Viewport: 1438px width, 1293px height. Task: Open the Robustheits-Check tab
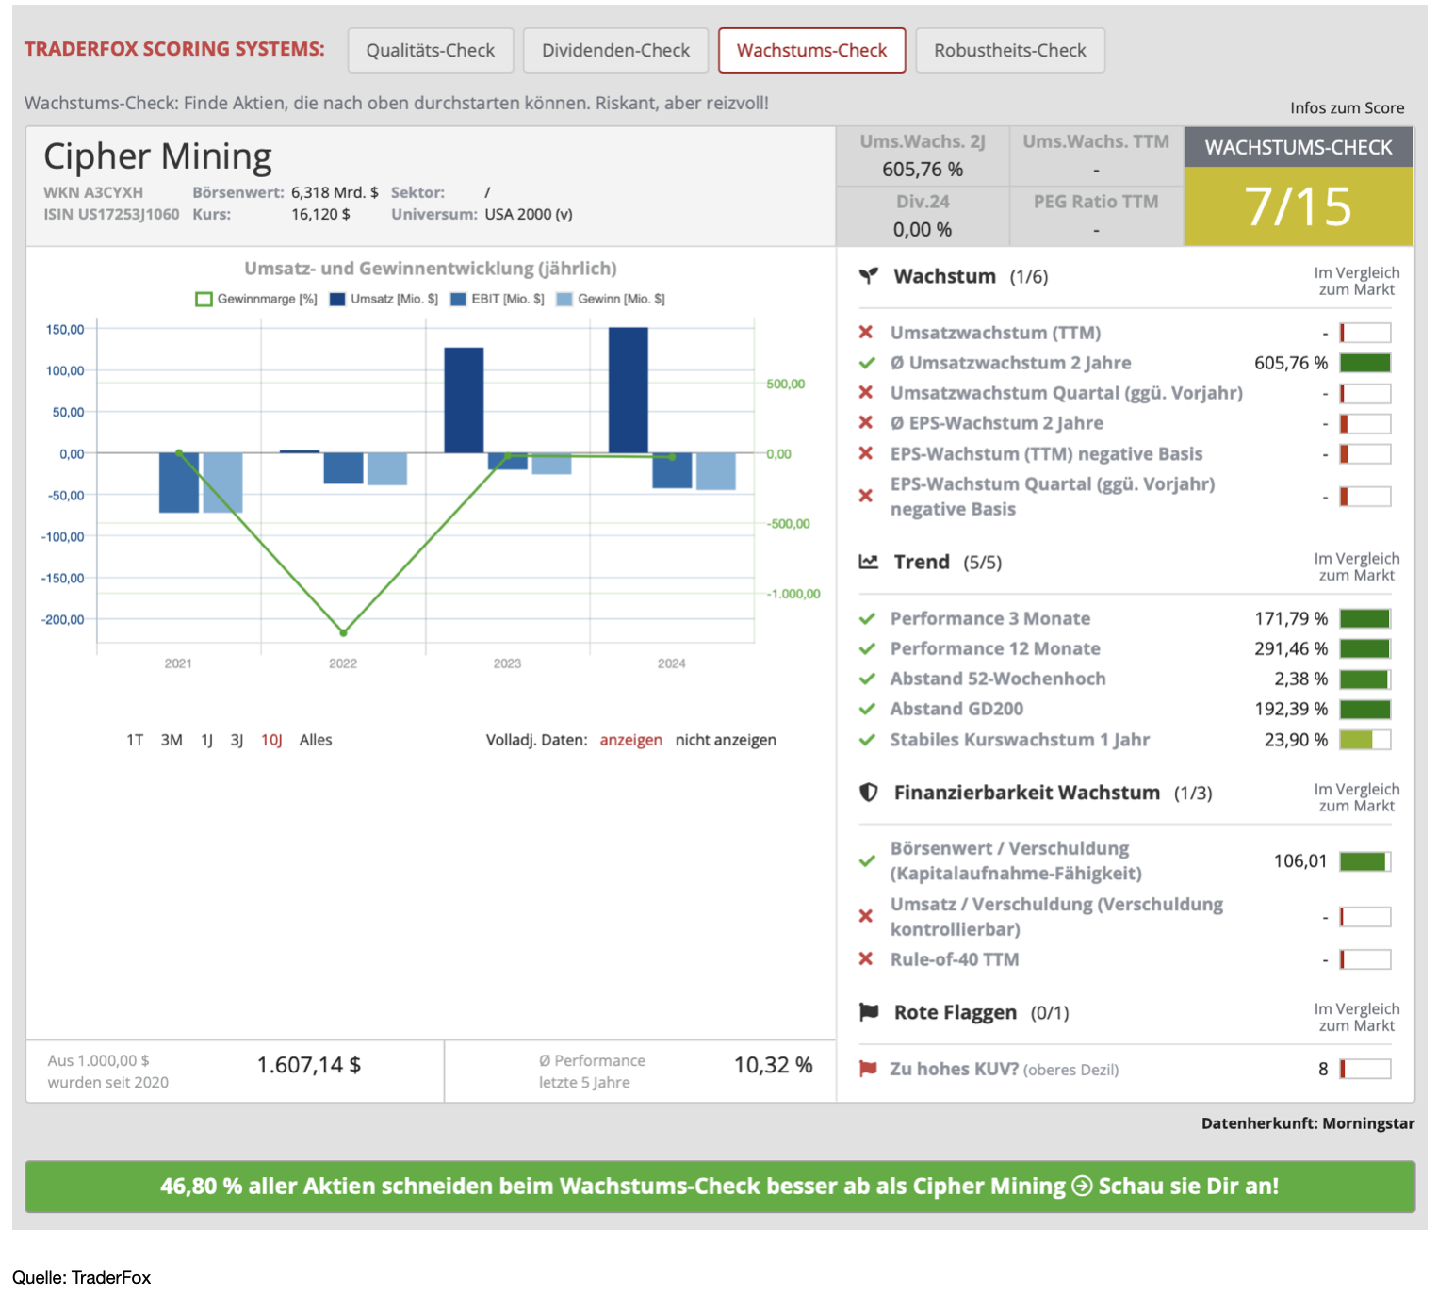point(1009,50)
